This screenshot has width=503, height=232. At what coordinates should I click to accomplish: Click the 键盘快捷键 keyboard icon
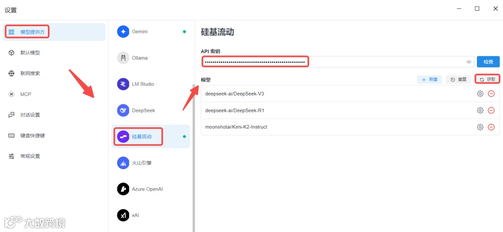tap(12, 136)
